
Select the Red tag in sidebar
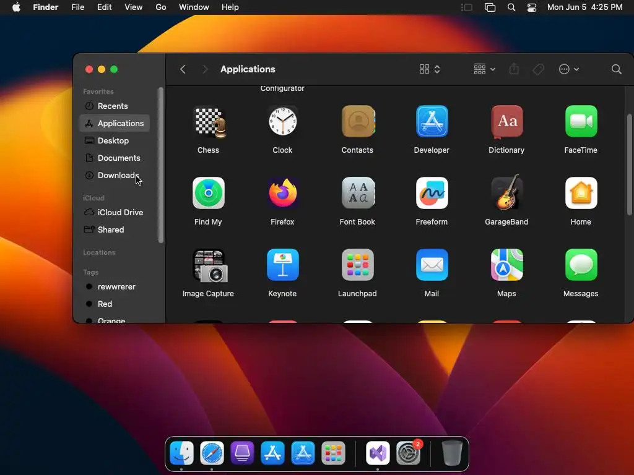[x=115, y=304]
